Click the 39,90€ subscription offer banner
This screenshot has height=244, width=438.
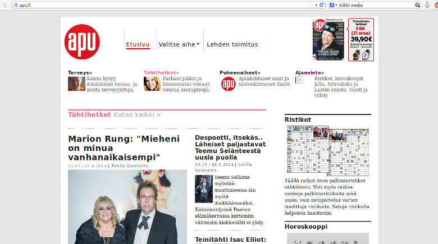click(x=361, y=40)
